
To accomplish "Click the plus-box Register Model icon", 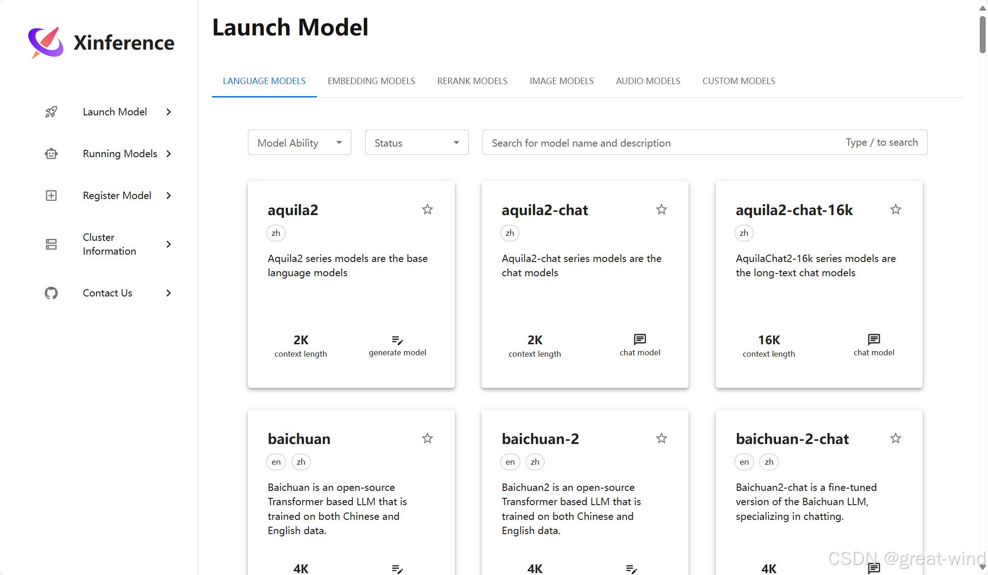I will click(51, 195).
